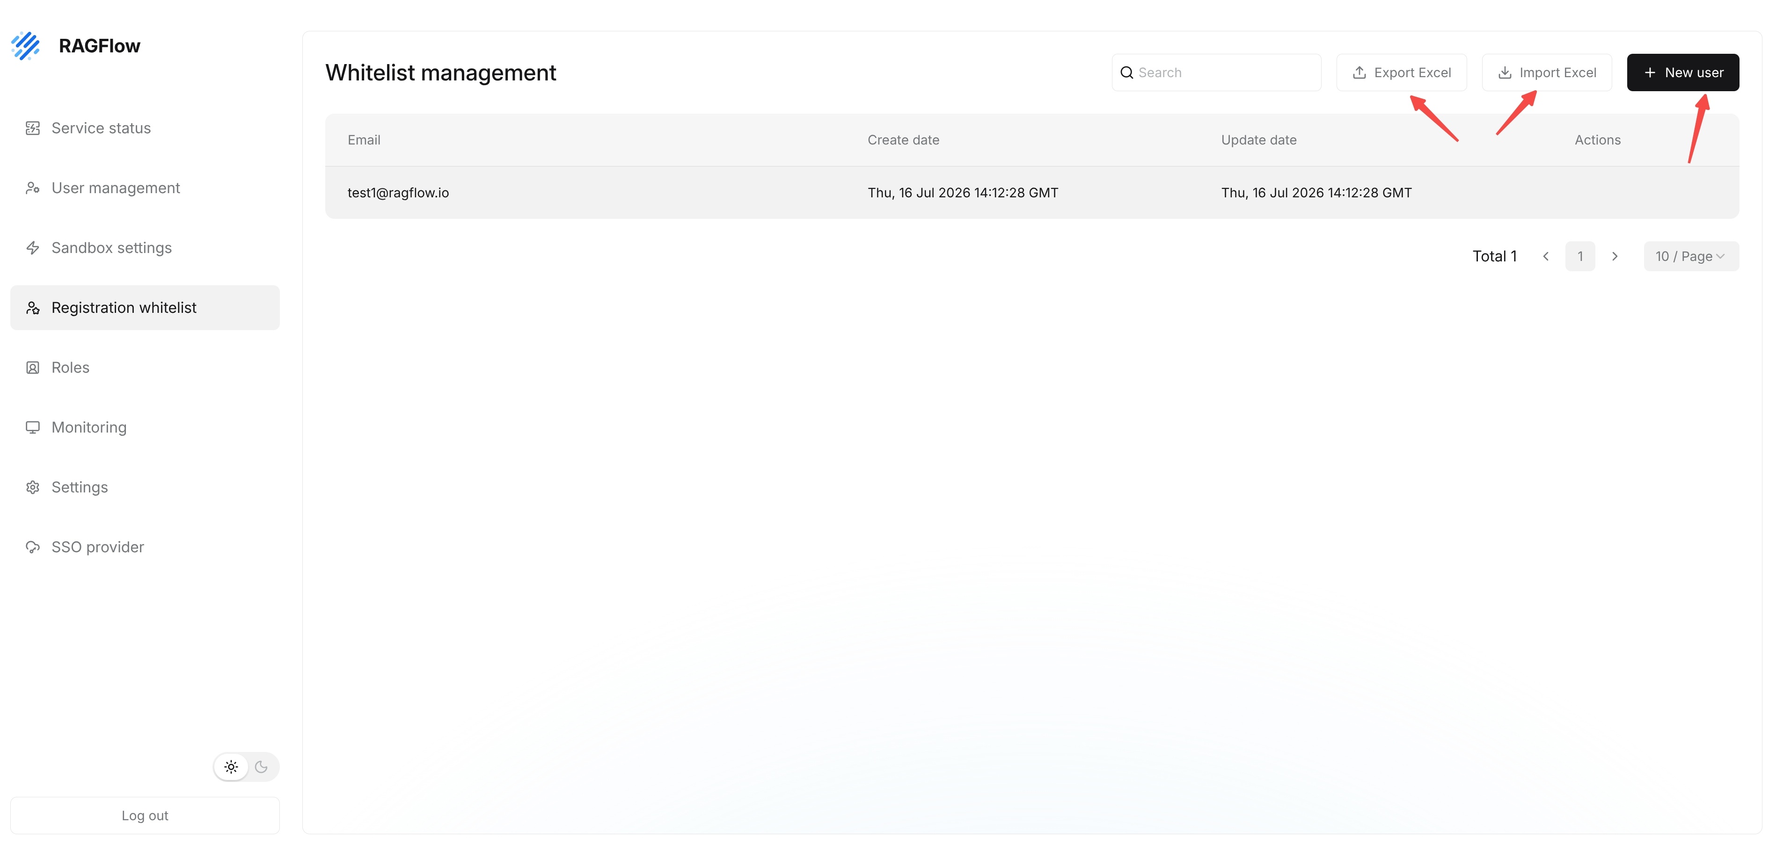
Task: Click the User management sidebar icon
Action: (32, 188)
